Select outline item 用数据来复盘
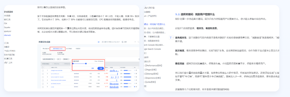The image size is (290, 97). point(152,41)
